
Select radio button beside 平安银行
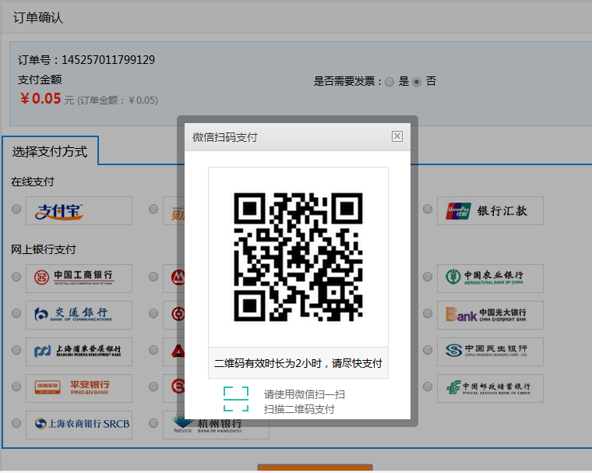coord(16,387)
